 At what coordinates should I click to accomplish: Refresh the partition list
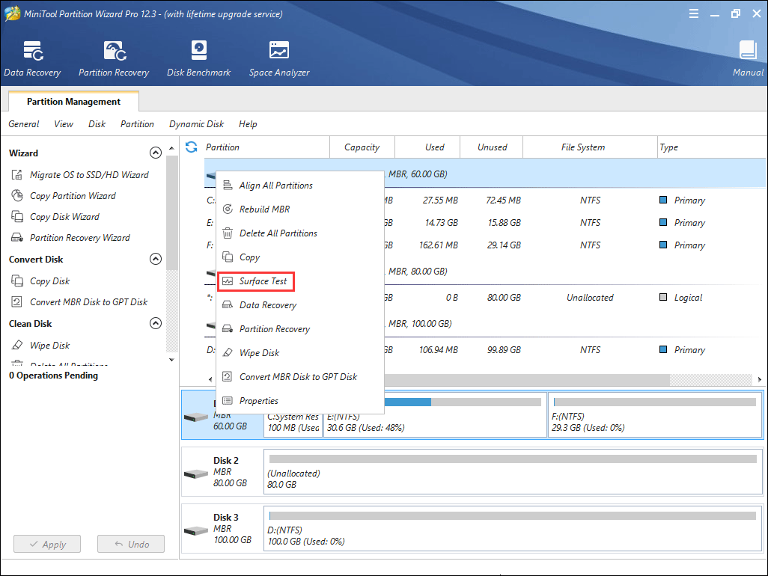point(192,147)
